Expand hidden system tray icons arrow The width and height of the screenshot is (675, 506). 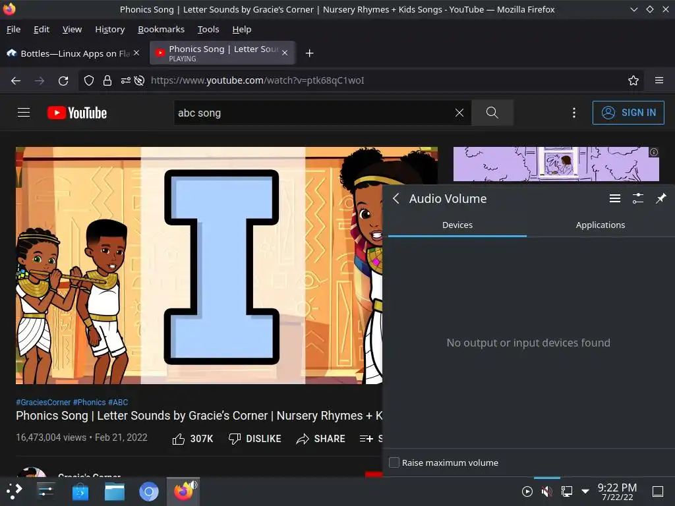point(585,492)
